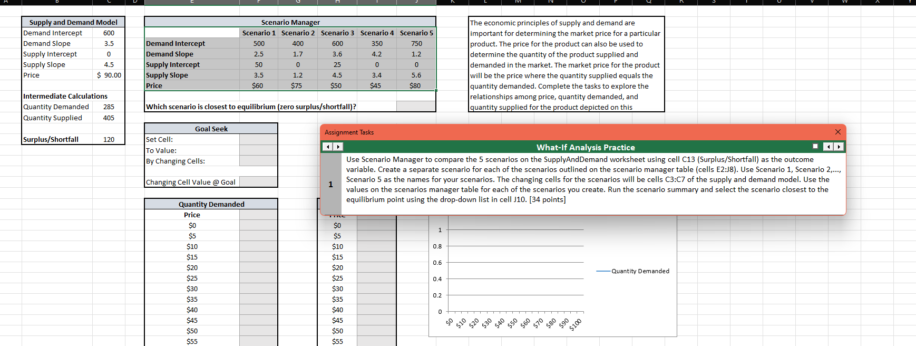916x346 pixels.
Task: Select Scenario 1 Demand Intercept 500
Action: [259, 43]
